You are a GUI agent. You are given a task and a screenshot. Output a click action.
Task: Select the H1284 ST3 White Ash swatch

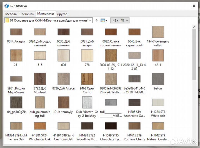158,102
